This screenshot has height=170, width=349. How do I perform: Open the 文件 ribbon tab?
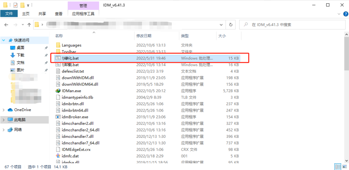pos(9,14)
